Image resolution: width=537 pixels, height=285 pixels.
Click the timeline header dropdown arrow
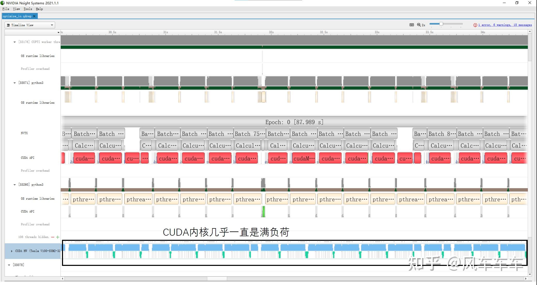pos(58,32)
